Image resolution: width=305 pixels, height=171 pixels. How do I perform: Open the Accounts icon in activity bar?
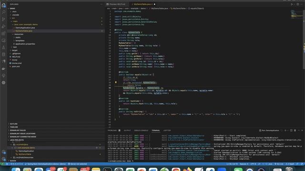pyautogui.click(x=3, y=152)
